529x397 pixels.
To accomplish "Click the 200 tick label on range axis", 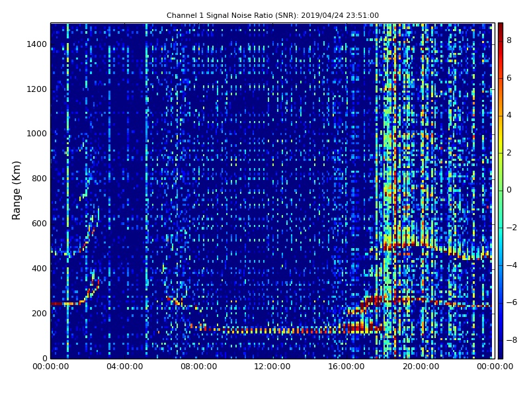I will click(39, 313).
